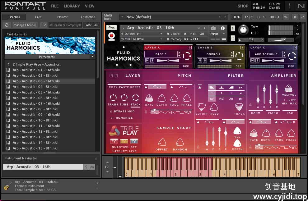Minimize the rack view icon
The height and width of the screenshot is (201, 308).
(302, 17)
